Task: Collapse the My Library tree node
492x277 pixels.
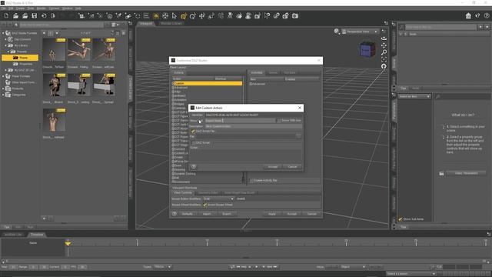Action: point(6,45)
